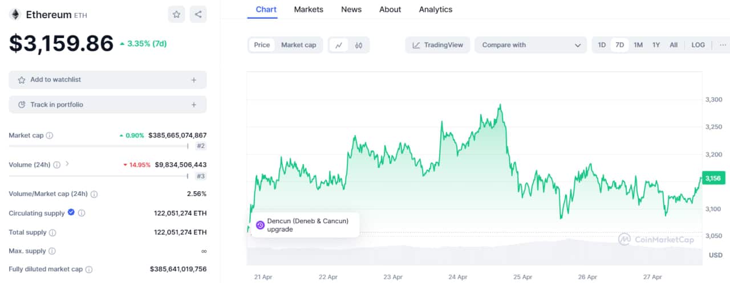The width and height of the screenshot is (730, 283).
Task: Click info icon next to Fully diluted market cap
Action: click(89, 269)
